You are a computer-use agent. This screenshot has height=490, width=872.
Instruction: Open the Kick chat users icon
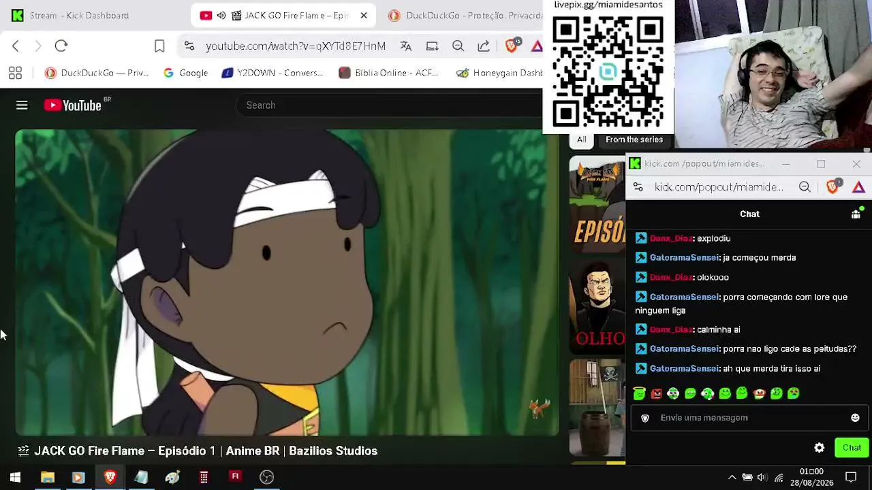856,213
